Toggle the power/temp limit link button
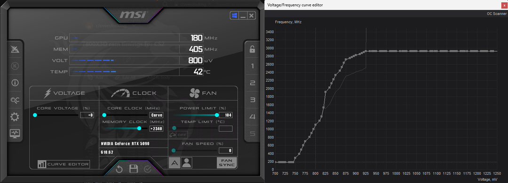Screen dimensions: 508x183 coord(173,135)
